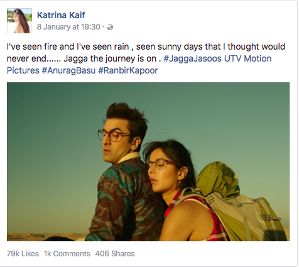
Task: Click the globe public-audience icon
Action: [x=110, y=27]
